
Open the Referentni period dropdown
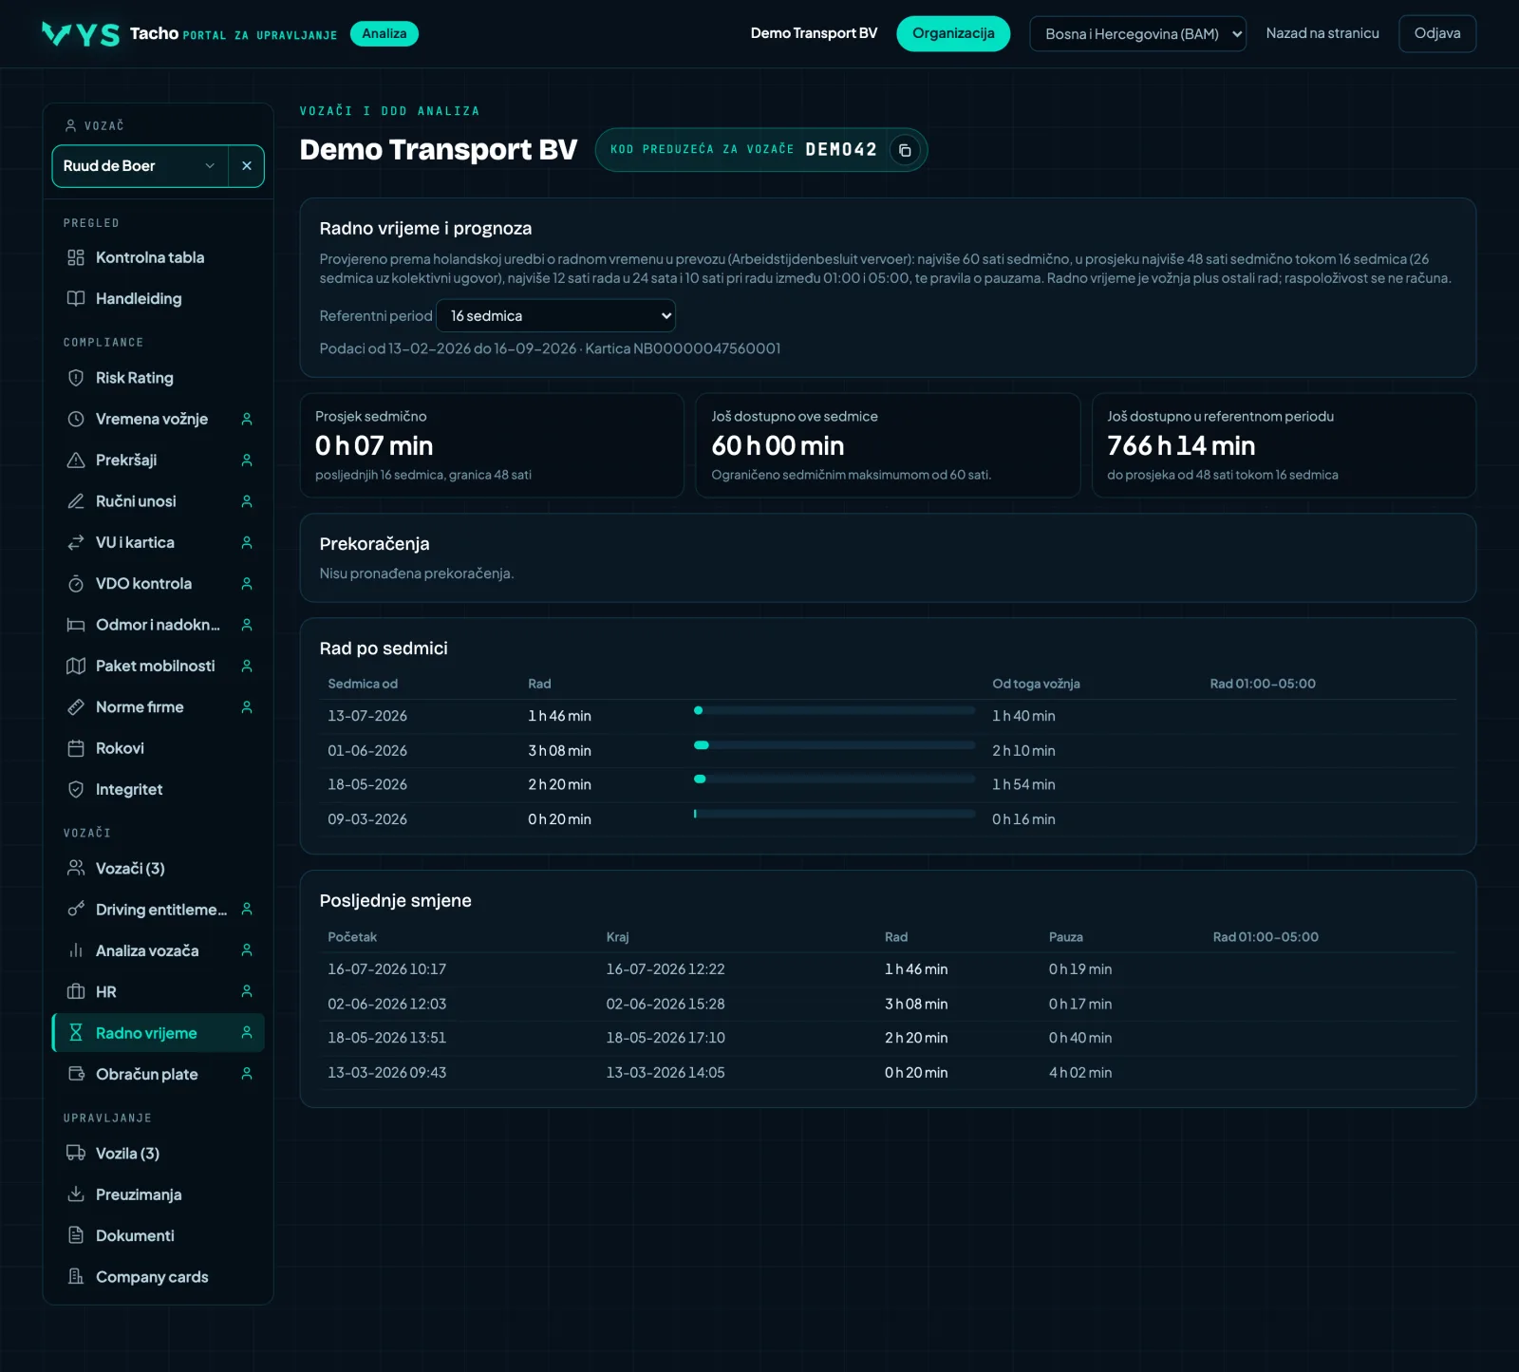pos(555,316)
